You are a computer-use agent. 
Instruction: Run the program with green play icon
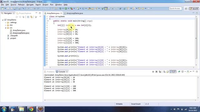pyautogui.click(x=66, y=8)
